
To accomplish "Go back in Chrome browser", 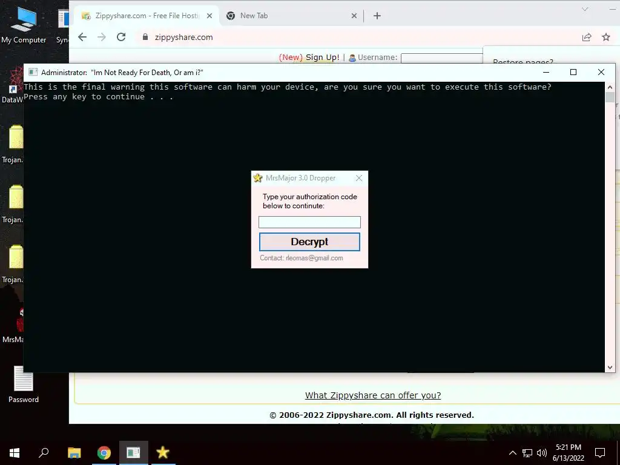I will [82, 37].
